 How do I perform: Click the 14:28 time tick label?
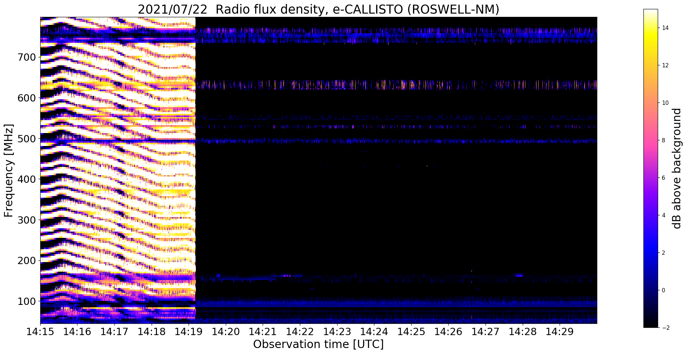pyautogui.click(x=523, y=331)
